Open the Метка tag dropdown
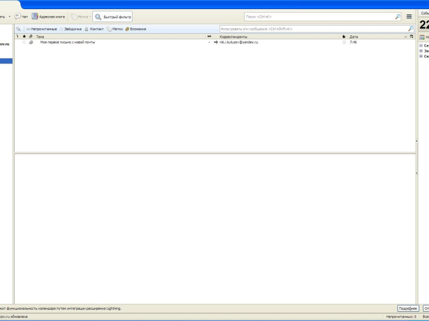429x321 pixels. coord(80,17)
